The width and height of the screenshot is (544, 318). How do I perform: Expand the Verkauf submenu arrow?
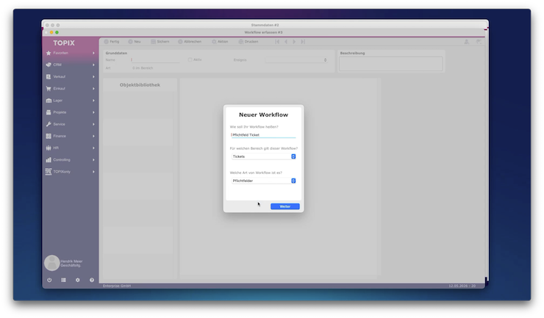click(x=93, y=76)
